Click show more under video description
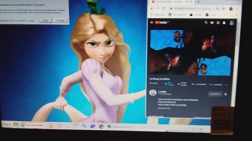Viewport: 252px width, 141px height. click(164, 108)
